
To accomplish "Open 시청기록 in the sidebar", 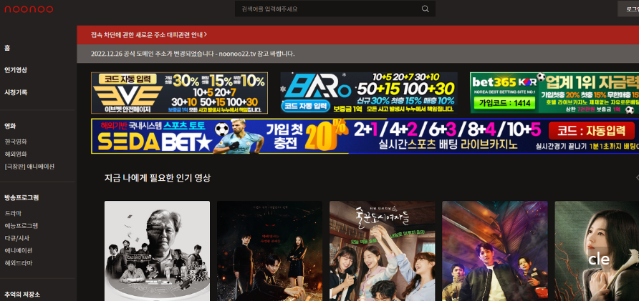I will [16, 92].
